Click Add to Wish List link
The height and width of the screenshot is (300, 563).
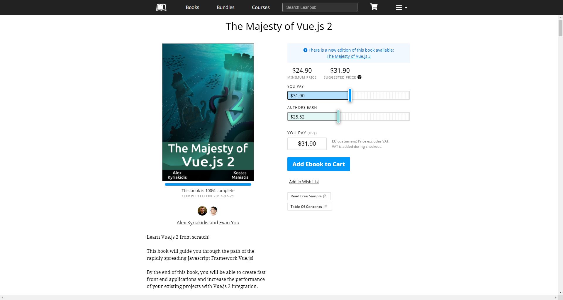click(304, 182)
